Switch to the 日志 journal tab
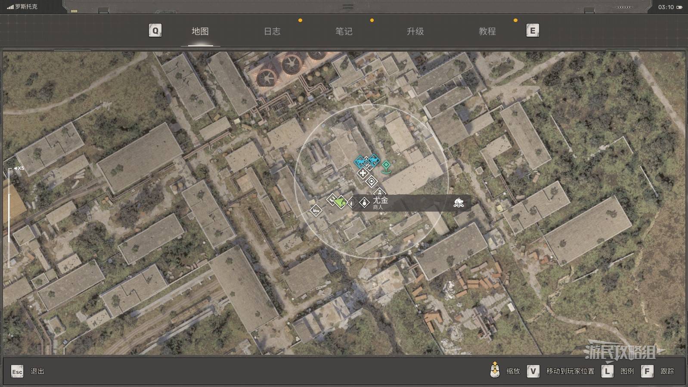 (x=272, y=31)
